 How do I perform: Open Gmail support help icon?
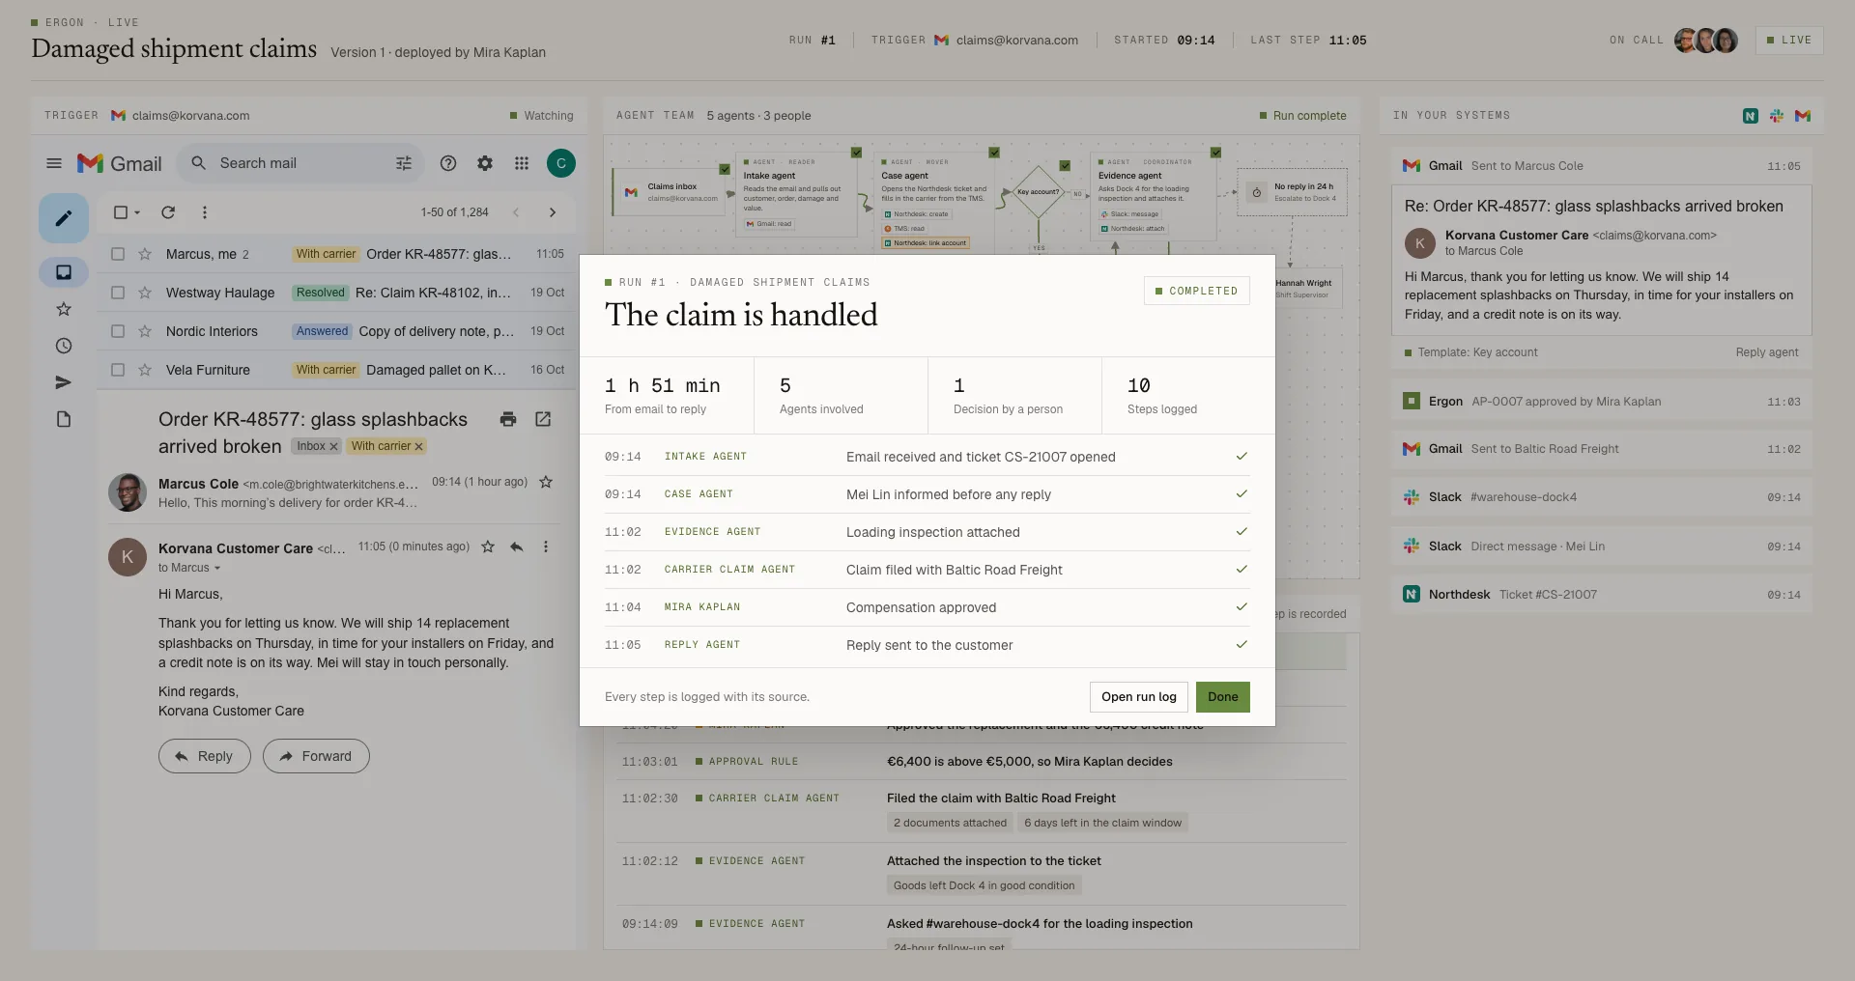[448, 163]
